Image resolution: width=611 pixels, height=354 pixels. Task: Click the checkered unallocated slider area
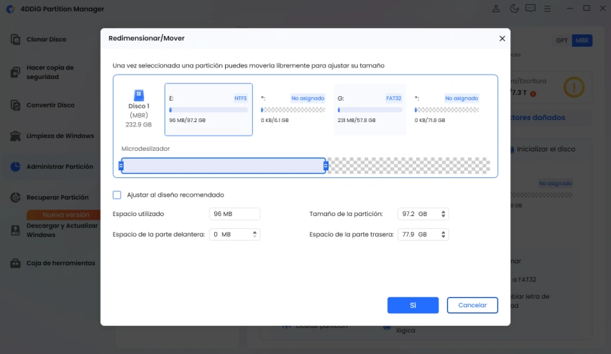(x=409, y=166)
